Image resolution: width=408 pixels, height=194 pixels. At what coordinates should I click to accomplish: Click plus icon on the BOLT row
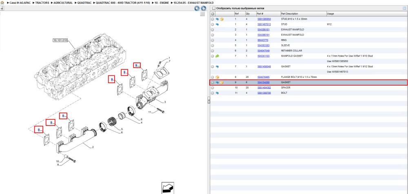(x=213, y=93)
